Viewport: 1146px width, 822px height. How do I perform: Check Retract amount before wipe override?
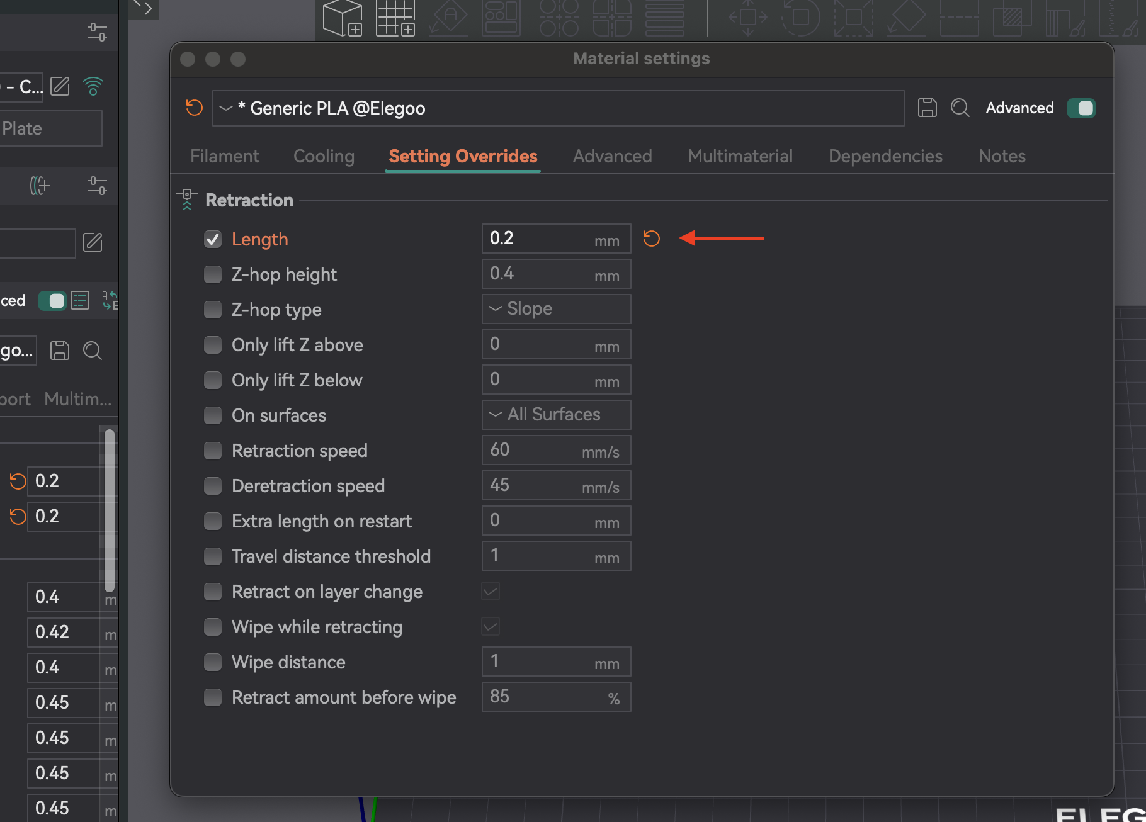point(213,697)
